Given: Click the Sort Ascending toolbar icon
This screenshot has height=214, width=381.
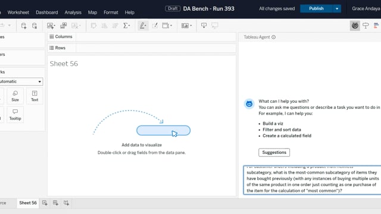Looking at the screenshot, I should click(x=104, y=26).
